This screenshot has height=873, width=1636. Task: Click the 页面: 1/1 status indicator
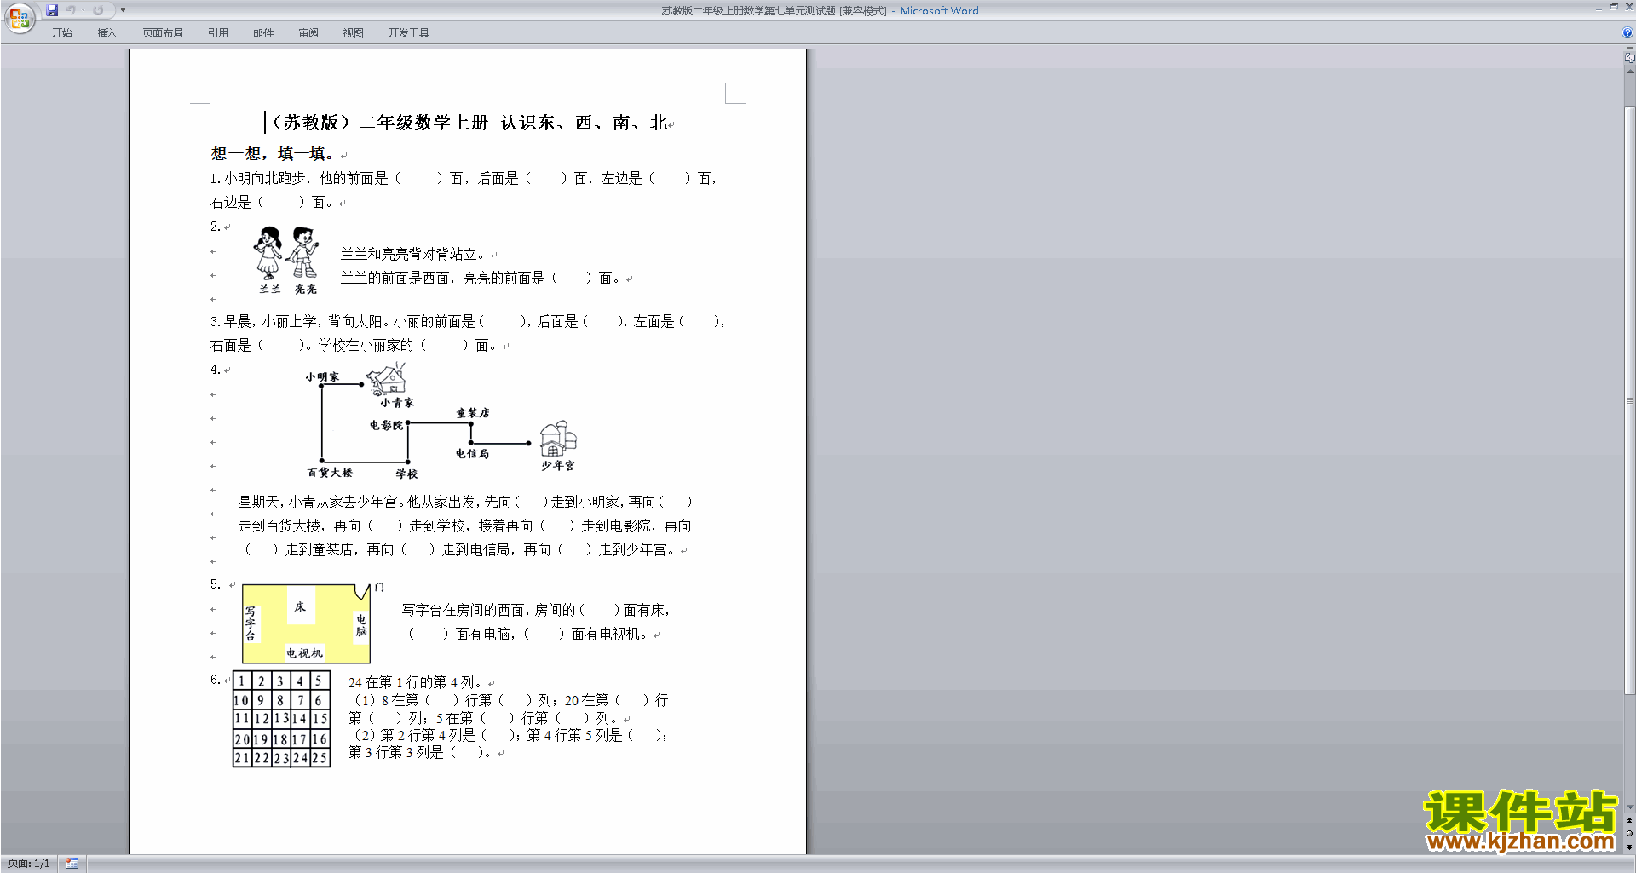(29, 864)
